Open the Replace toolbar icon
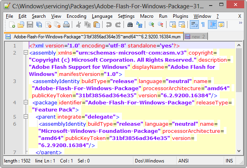The width and height of the screenshot is (247, 168). click(139, 25)
